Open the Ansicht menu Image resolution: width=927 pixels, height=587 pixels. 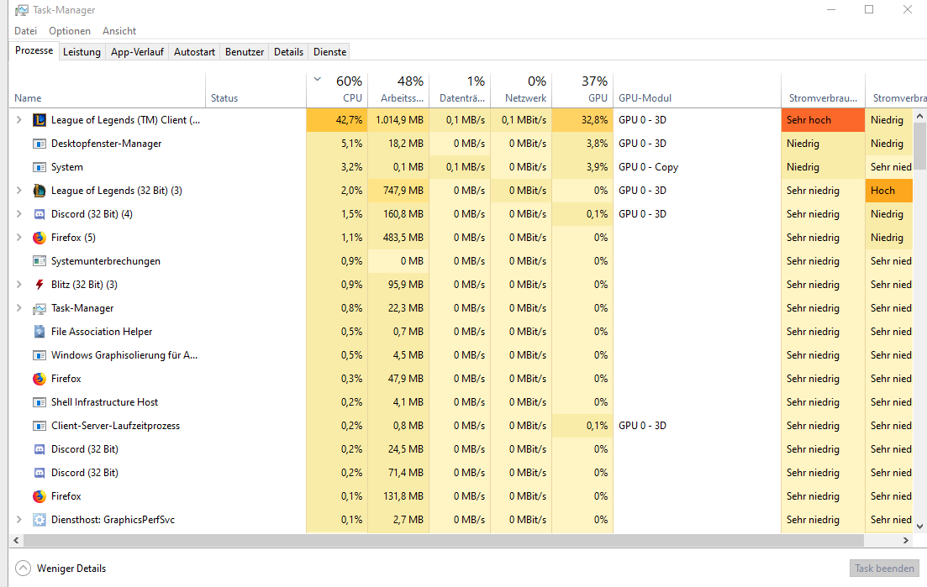(x=119, y=31)
